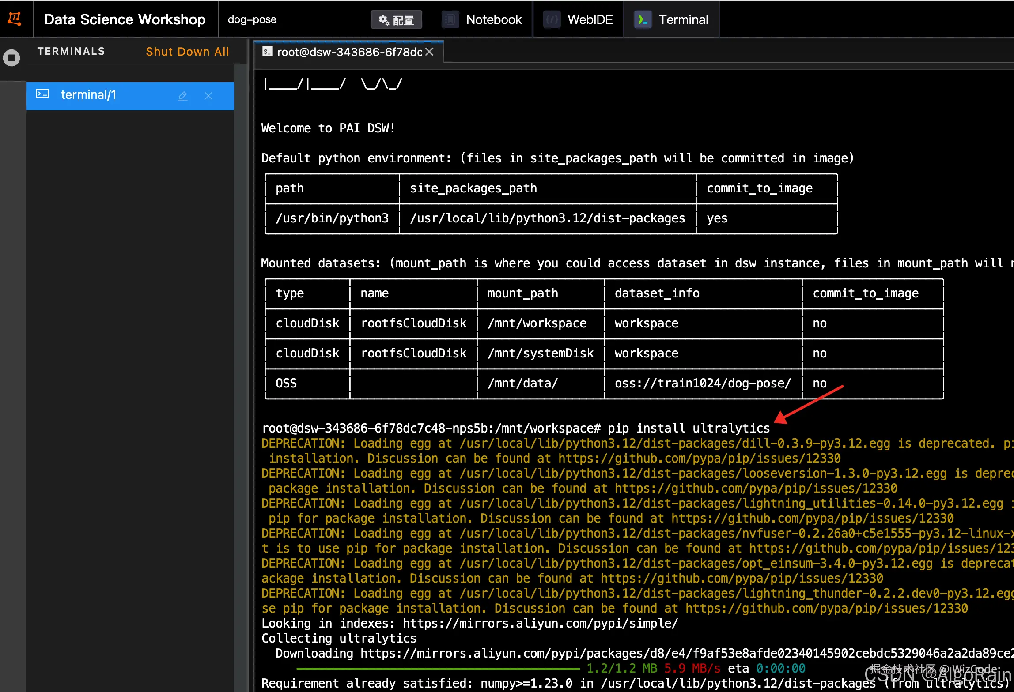Screen dimensions: 1014x692
Task: Click the pip install ultralytics command line
Action: click(x=688, y=428)
